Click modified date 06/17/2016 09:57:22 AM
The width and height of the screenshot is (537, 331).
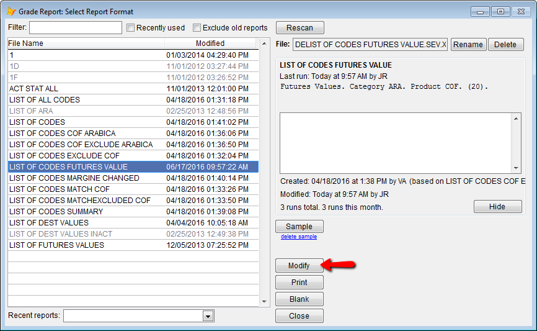[207, 166]
